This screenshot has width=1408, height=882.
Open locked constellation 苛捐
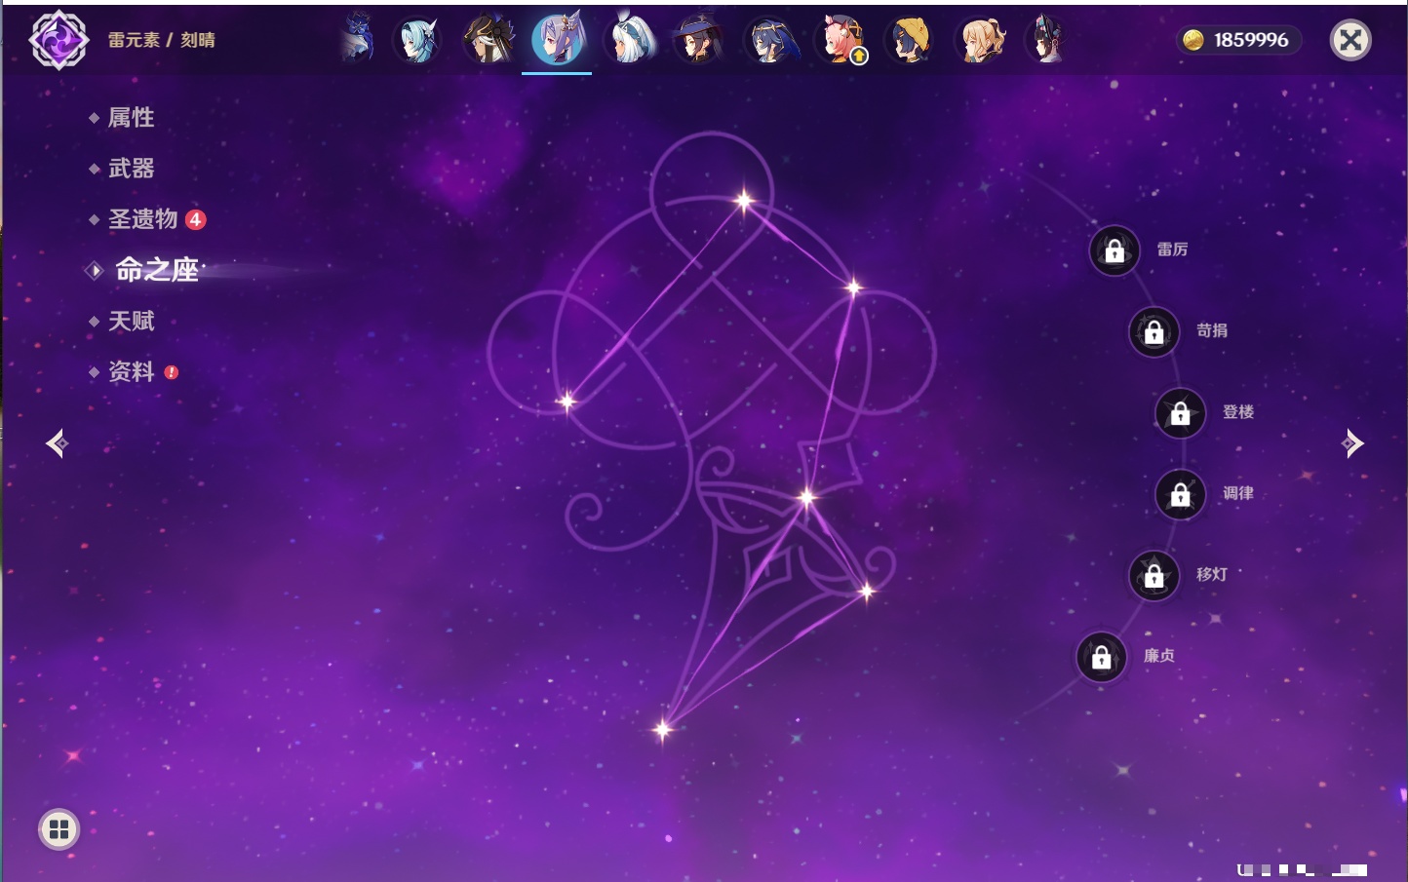click(1154, 332)
